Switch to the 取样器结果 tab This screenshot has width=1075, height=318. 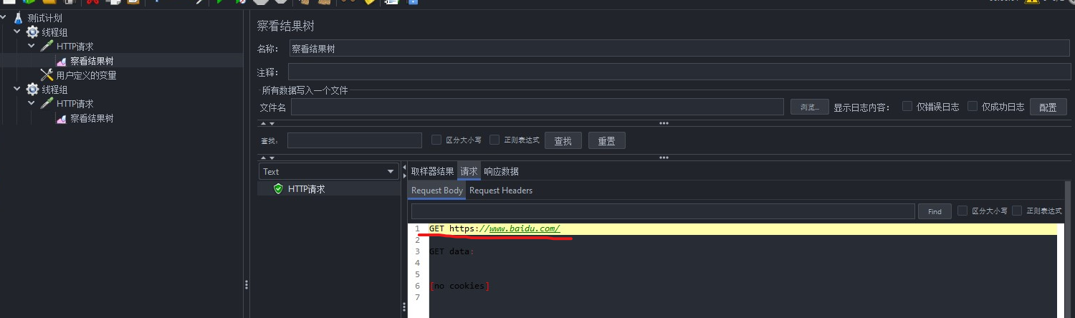click(432, 171)
